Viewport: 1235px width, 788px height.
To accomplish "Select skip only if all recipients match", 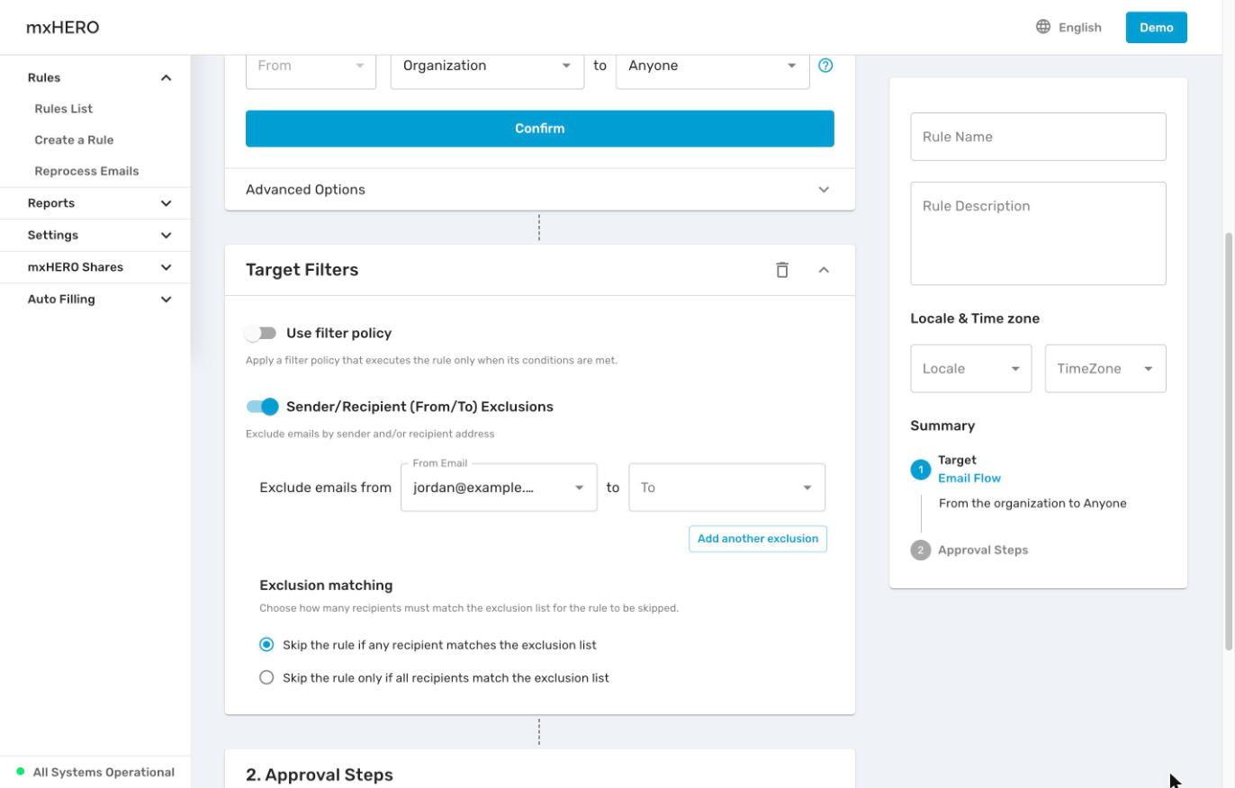I will [266, 677].
